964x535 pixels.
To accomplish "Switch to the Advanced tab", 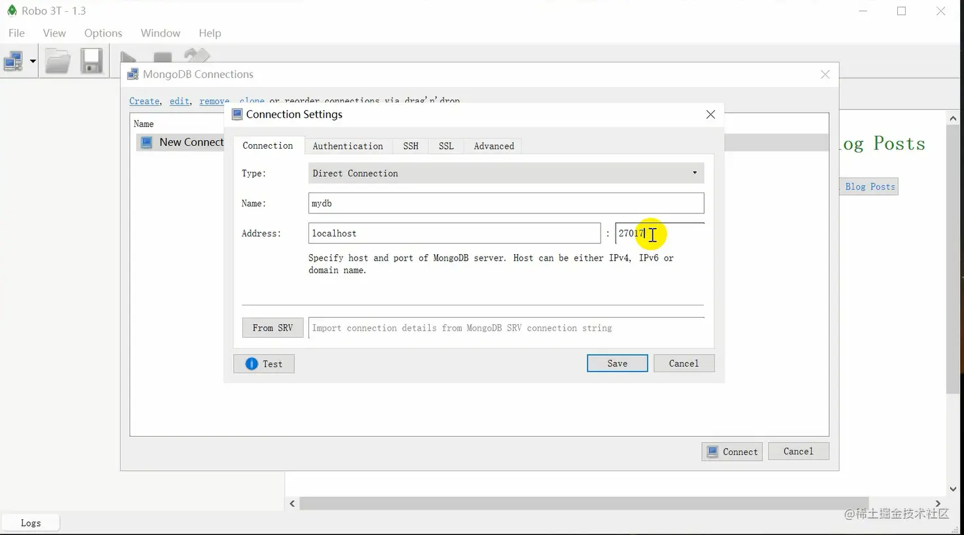I will (494, 146).
